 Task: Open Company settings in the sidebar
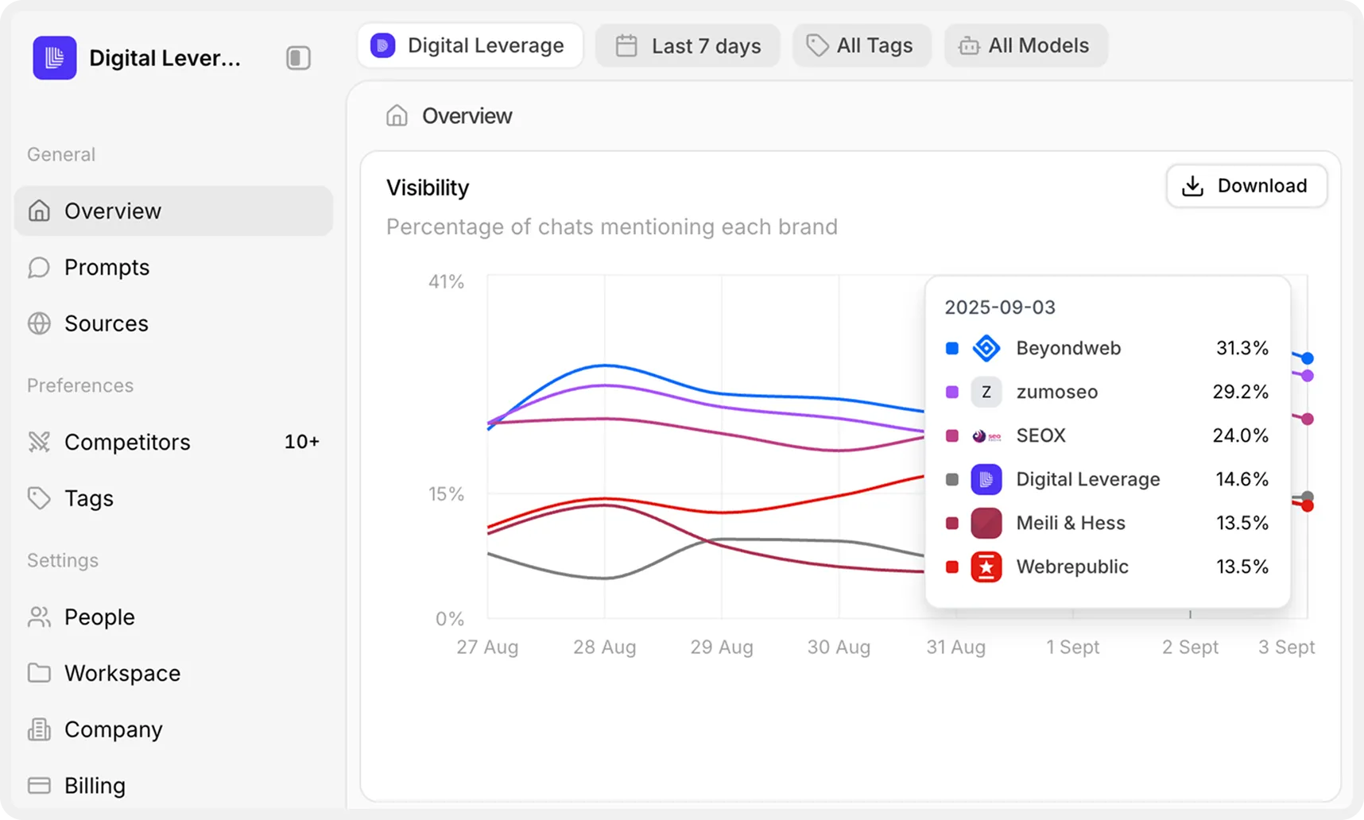coord(173,729)
